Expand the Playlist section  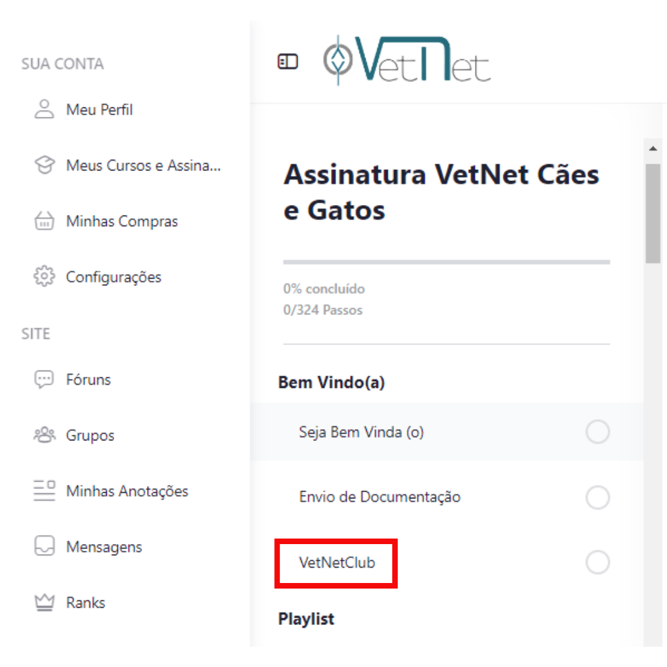(x=306, y=618)
